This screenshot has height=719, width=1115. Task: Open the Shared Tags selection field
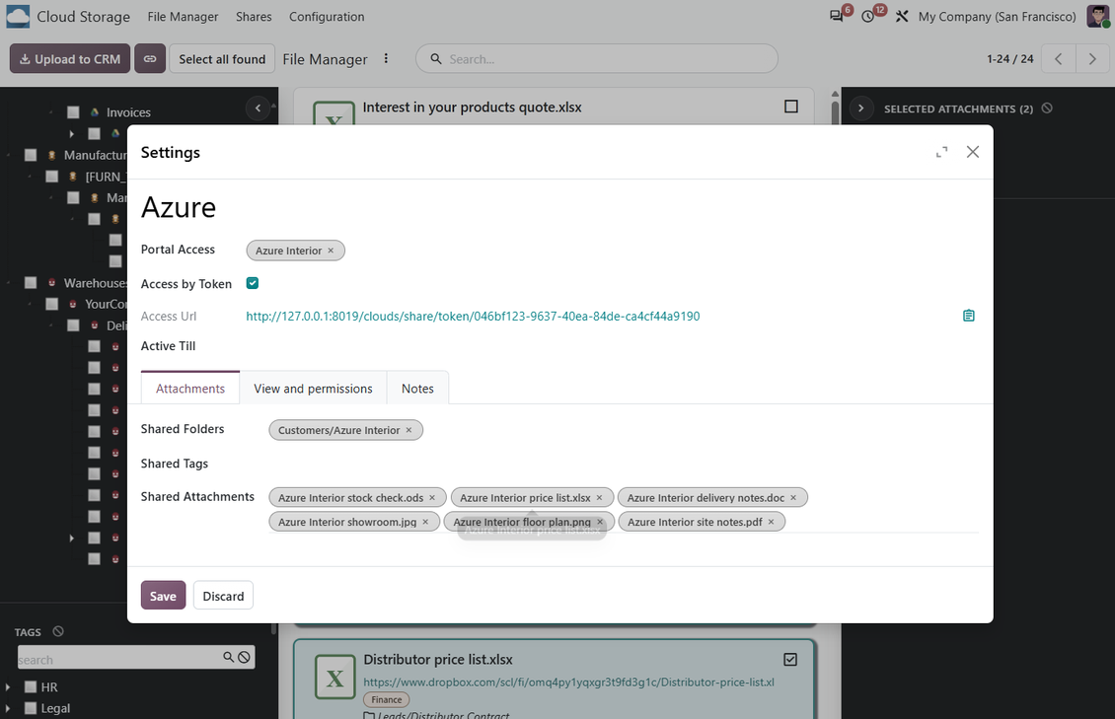(624, 464)
